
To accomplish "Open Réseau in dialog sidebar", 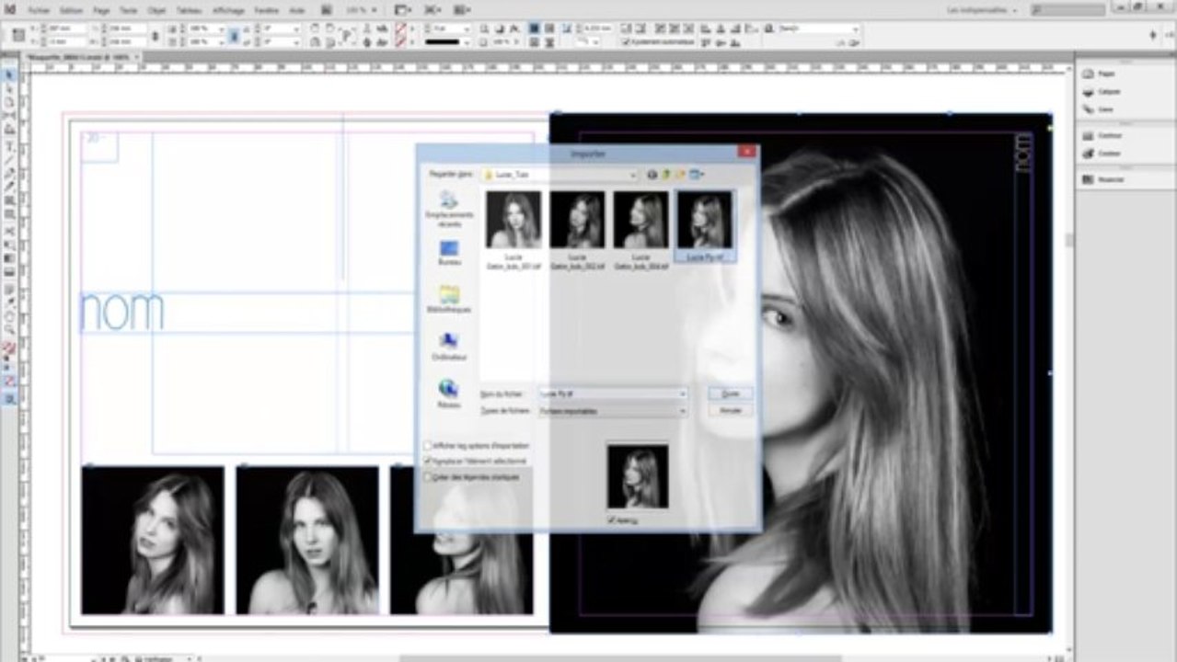I will tap(448, 394).
